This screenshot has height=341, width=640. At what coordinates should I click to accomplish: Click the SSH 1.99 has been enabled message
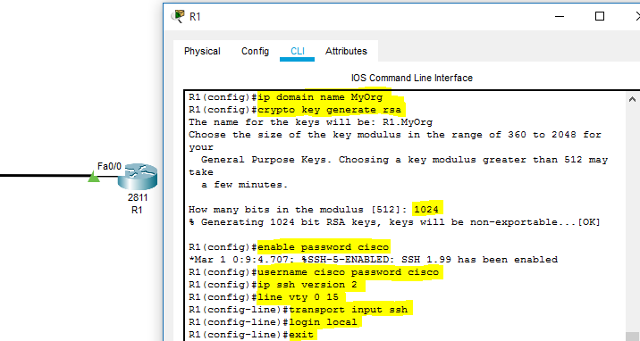click(x=373, y=260)
